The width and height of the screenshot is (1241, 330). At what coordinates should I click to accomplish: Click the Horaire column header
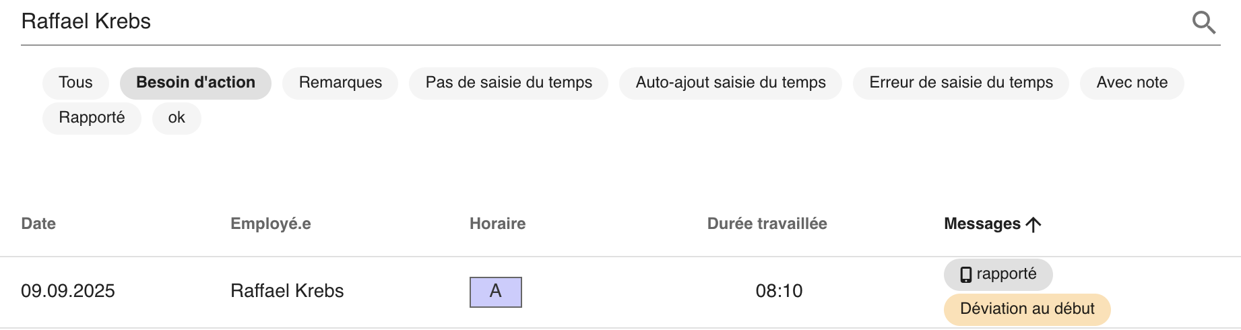click(497, 224)
